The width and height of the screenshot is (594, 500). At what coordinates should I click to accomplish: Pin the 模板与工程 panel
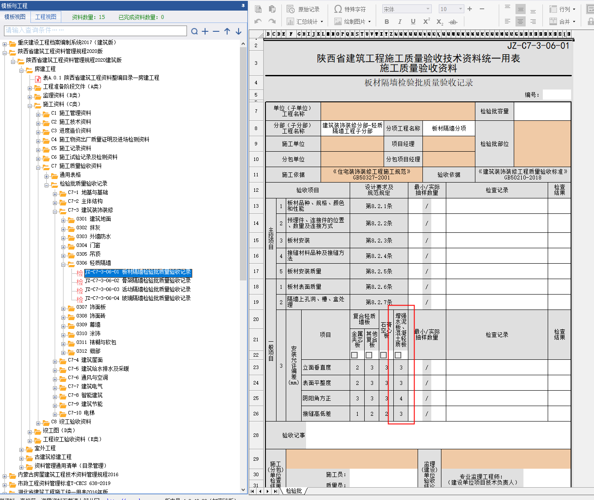[243, 6]
